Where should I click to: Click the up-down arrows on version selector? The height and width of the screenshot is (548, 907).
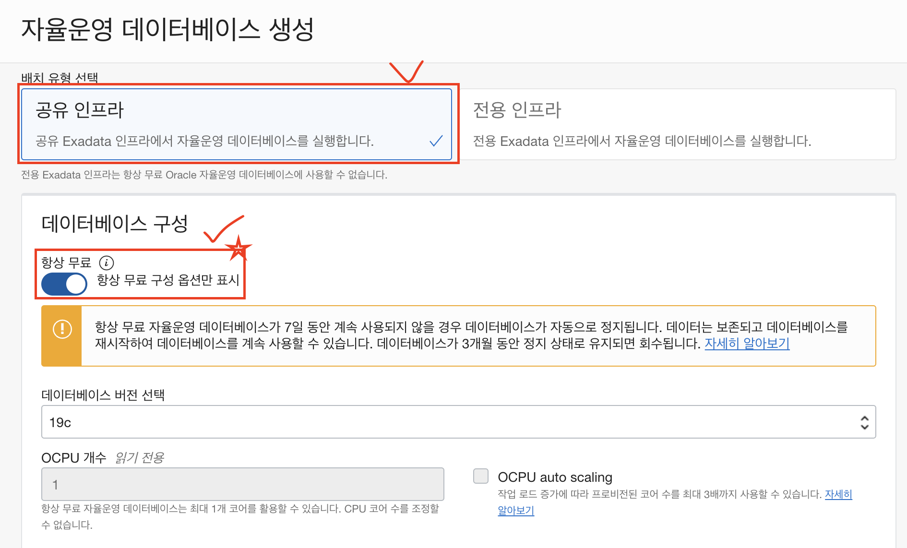pos(864,422)
